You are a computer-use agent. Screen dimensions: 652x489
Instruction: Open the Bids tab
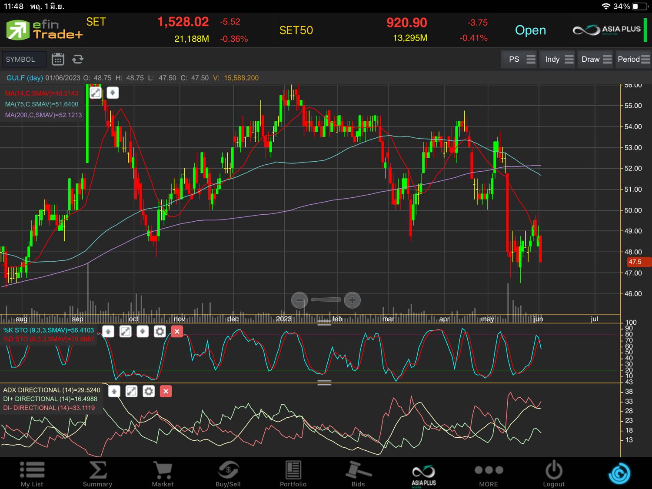tap(358, 474)
